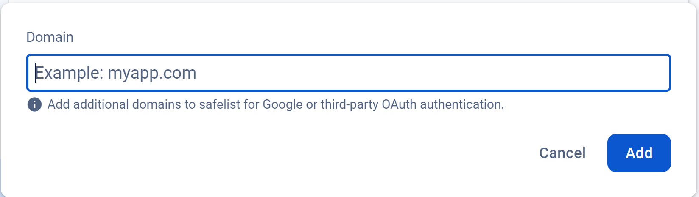Click the helper text about OAuth authentication

point(276,104)
